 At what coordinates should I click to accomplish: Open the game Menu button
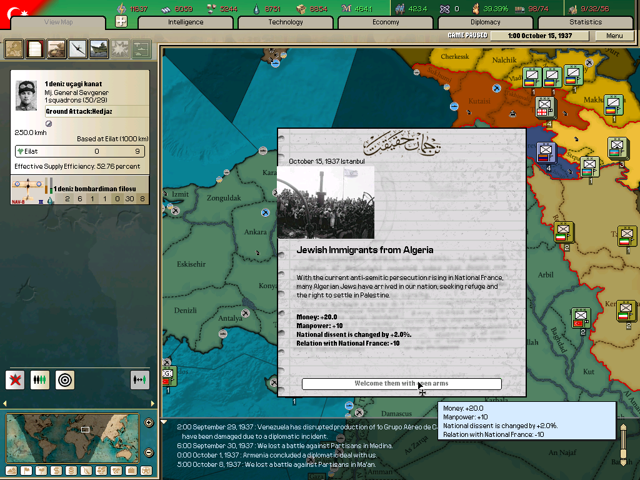point(614,36)
